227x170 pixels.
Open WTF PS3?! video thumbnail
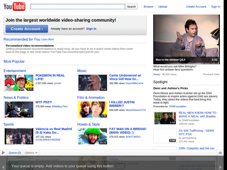tap(19, 109)
